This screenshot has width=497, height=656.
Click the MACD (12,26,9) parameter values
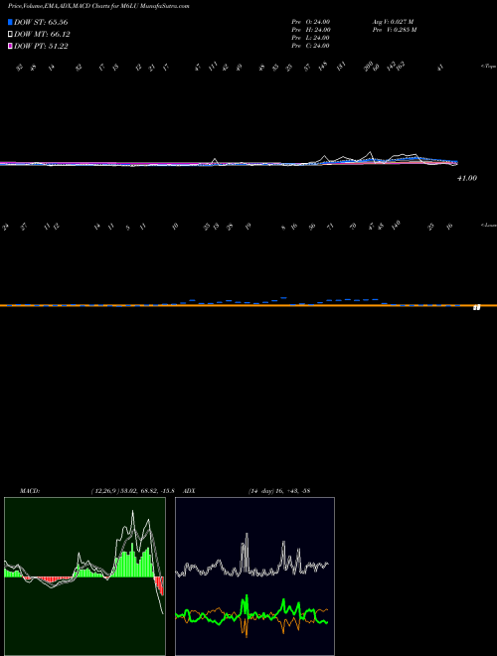pos(135,491)
